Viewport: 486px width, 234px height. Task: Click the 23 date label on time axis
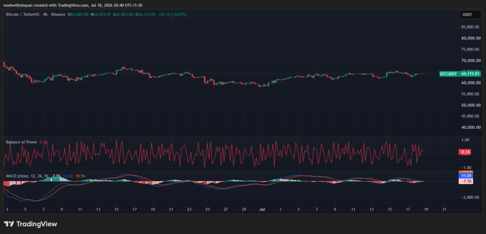point(189,209)
